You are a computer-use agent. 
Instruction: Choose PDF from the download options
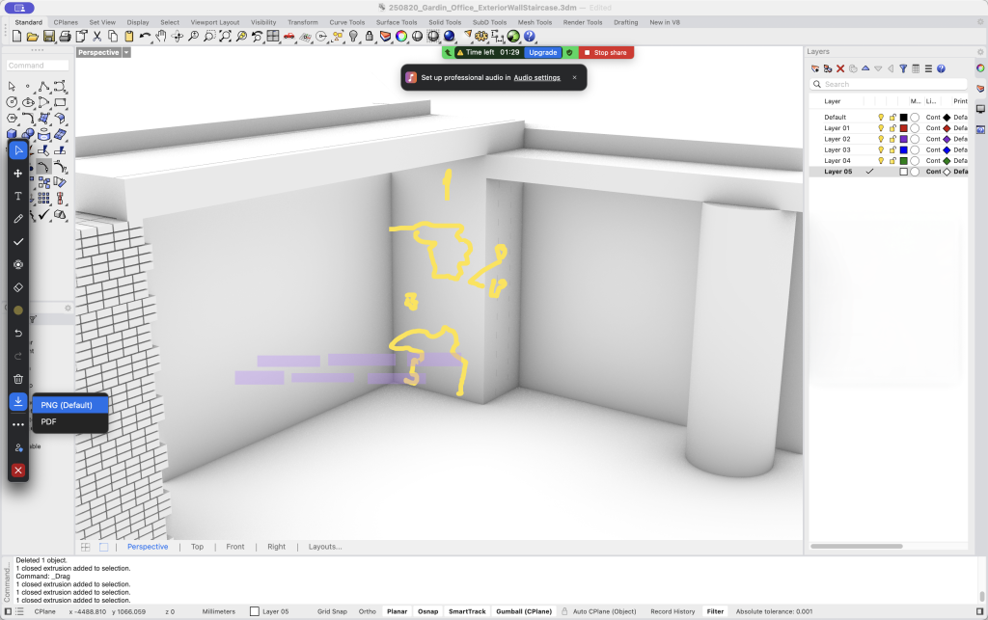point(49,421)
